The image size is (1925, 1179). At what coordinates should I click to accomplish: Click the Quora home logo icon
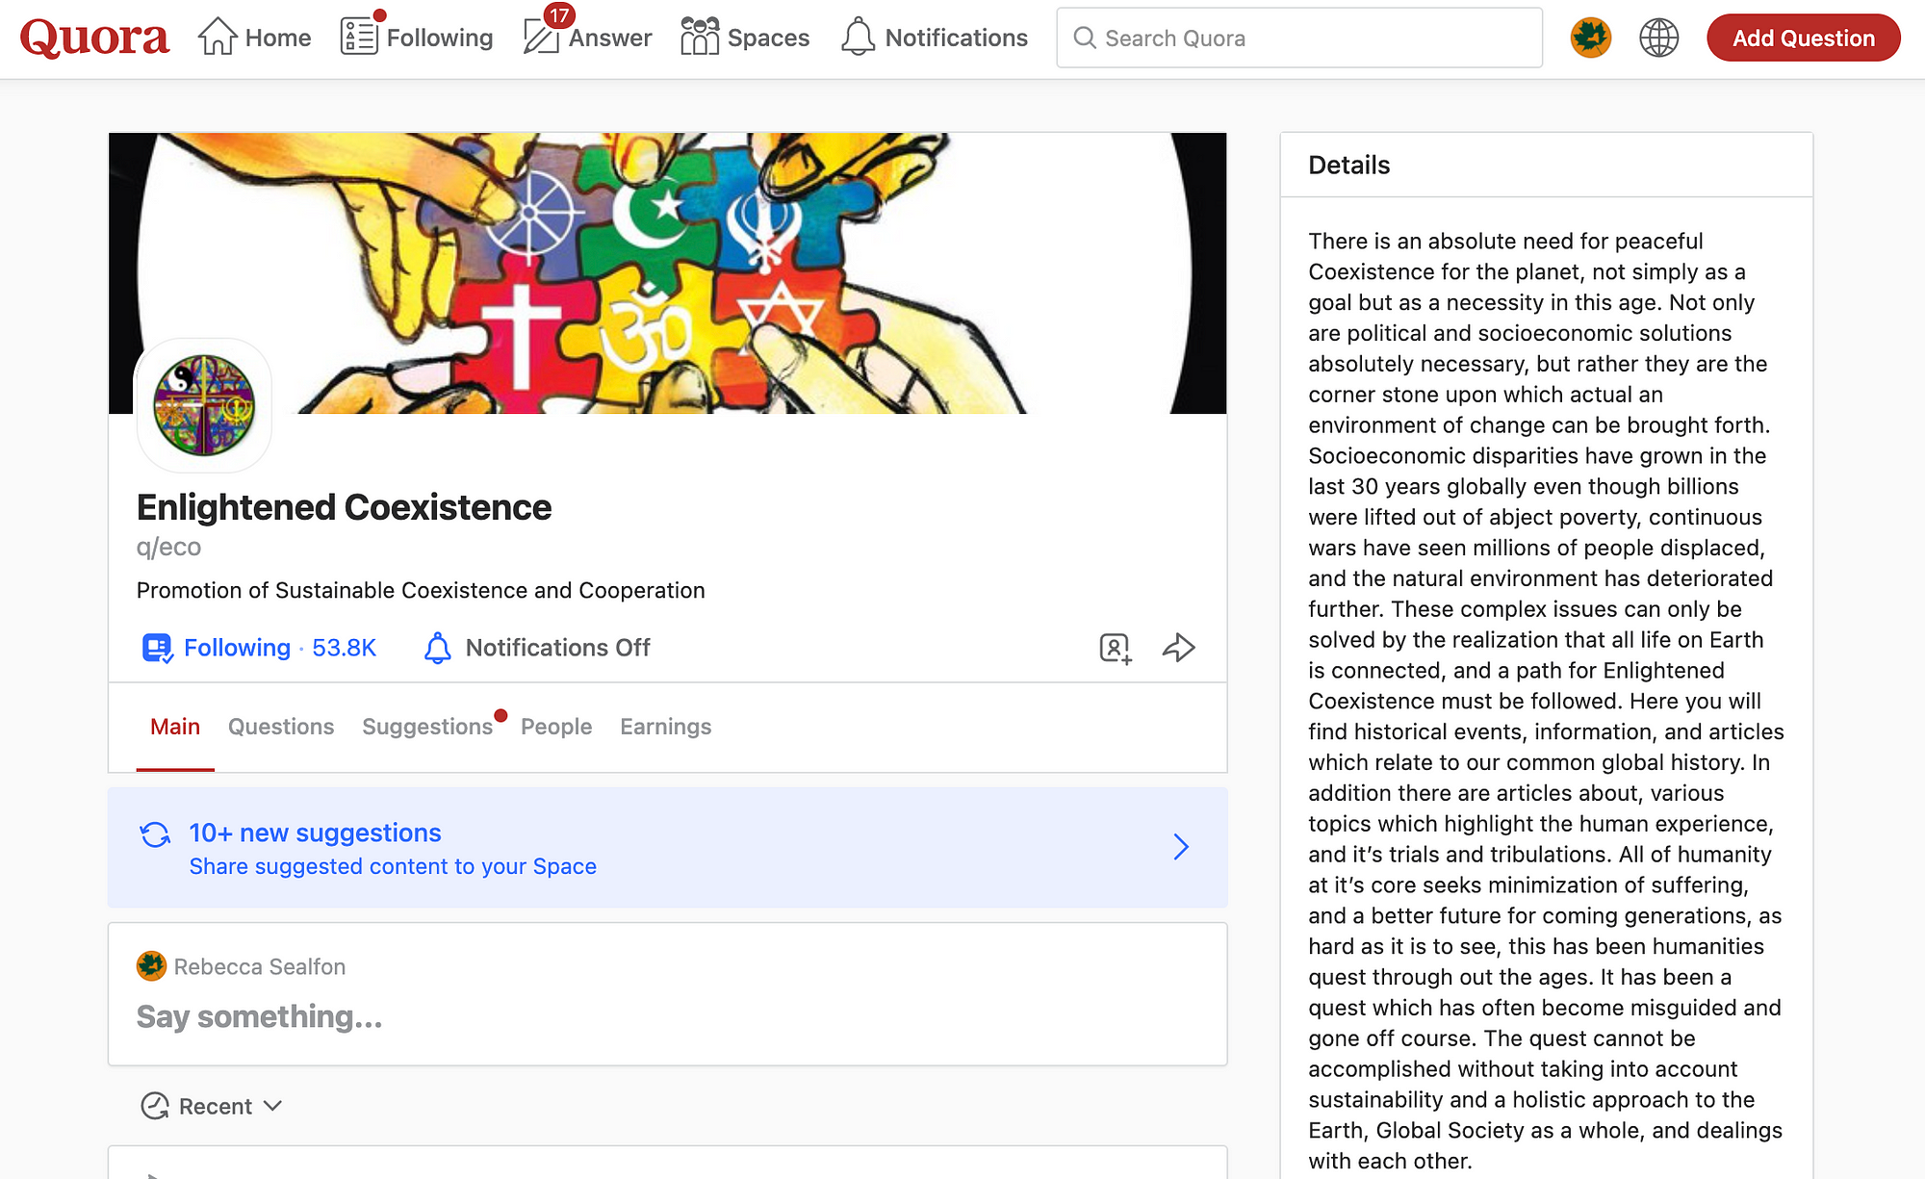coord(95,38)
